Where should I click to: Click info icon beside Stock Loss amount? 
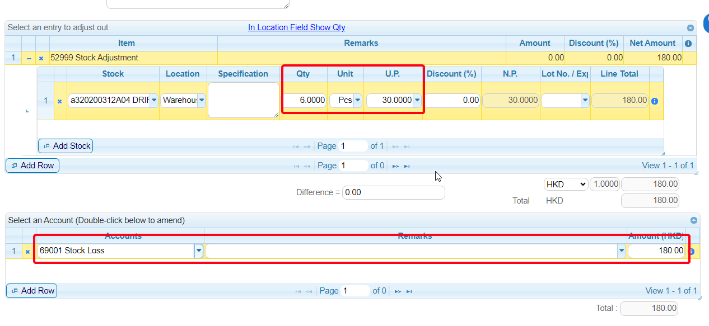coord(691,252)
